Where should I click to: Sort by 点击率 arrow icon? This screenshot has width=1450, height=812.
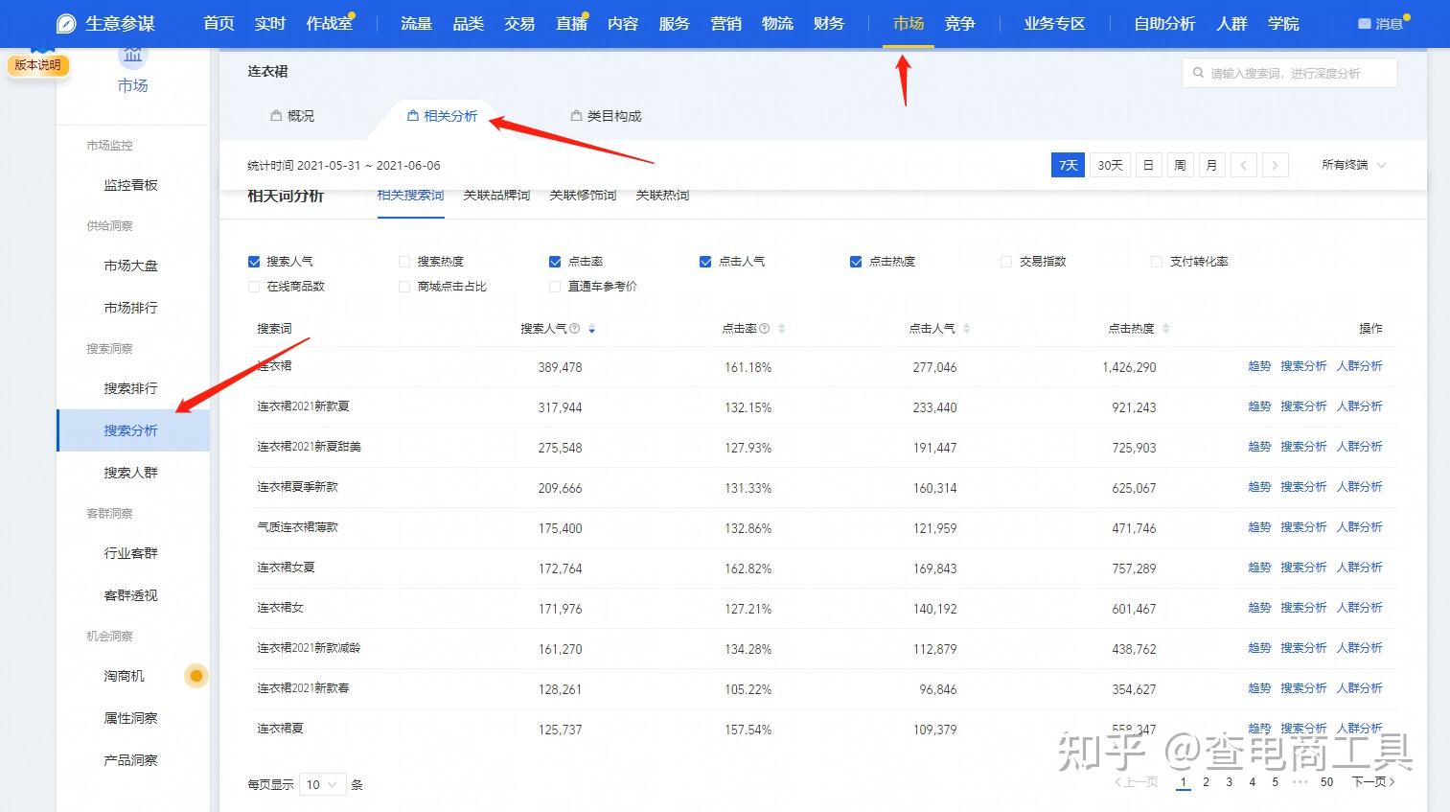(781, 329)
